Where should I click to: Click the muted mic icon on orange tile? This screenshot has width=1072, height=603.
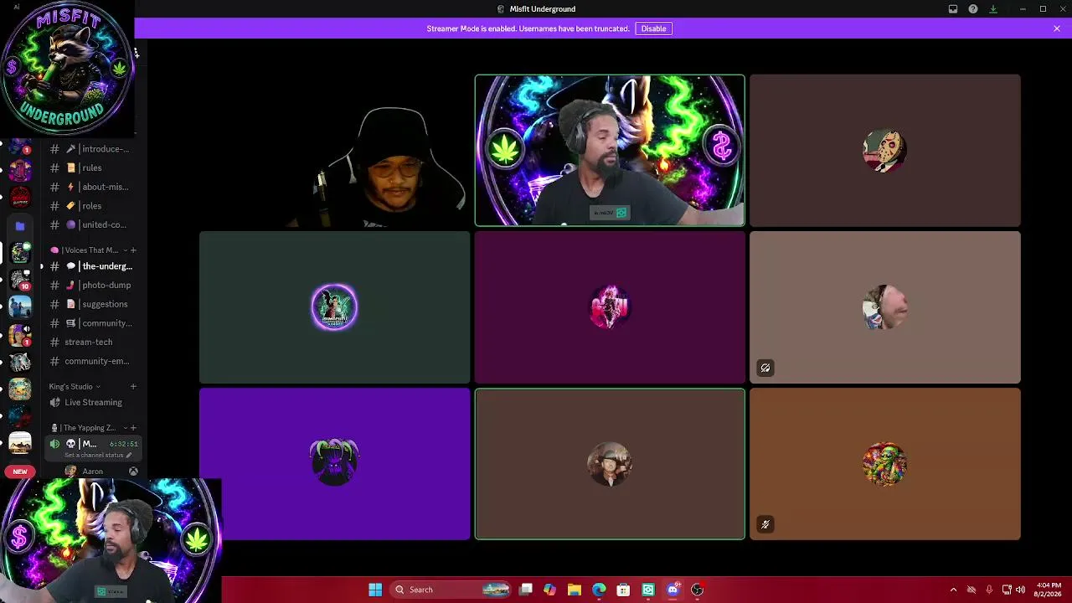tap(765, 524)
